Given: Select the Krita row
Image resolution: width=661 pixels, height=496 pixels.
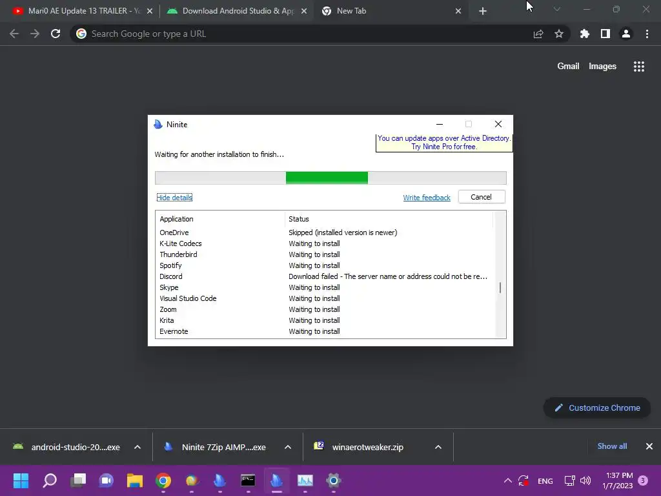Looking at the screenshot, I should [x=324, y=320].
